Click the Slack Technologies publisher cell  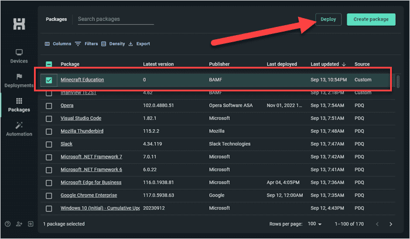[230, 144]
